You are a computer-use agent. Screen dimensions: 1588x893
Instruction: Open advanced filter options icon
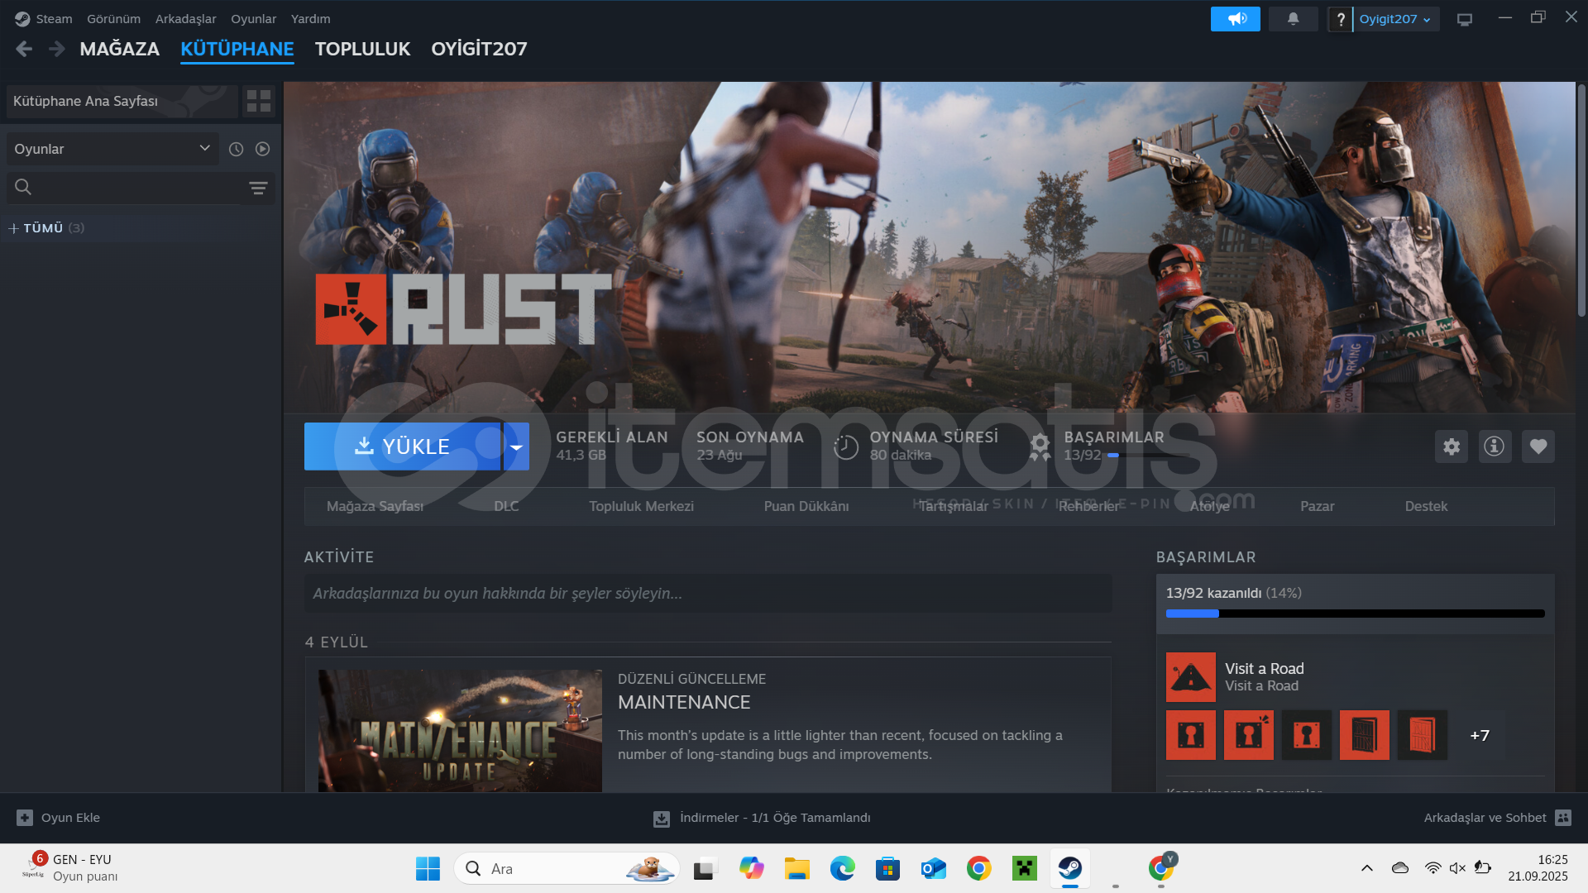[258, 188]
